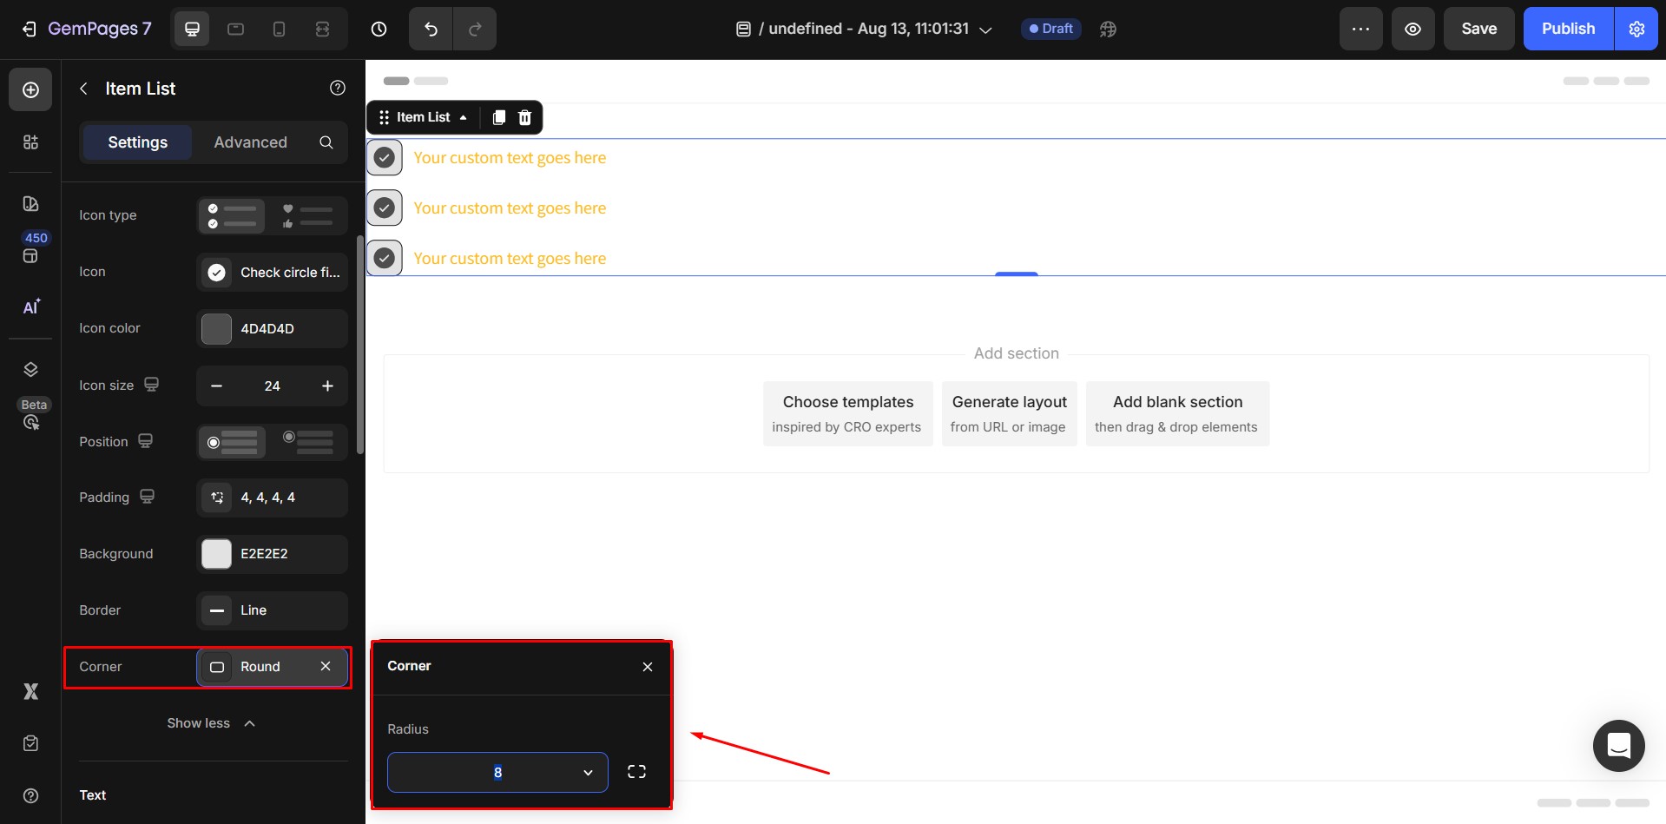Open the page title dropdown
This screenshot has height=824, width=1666.
[x=985, y=30]
